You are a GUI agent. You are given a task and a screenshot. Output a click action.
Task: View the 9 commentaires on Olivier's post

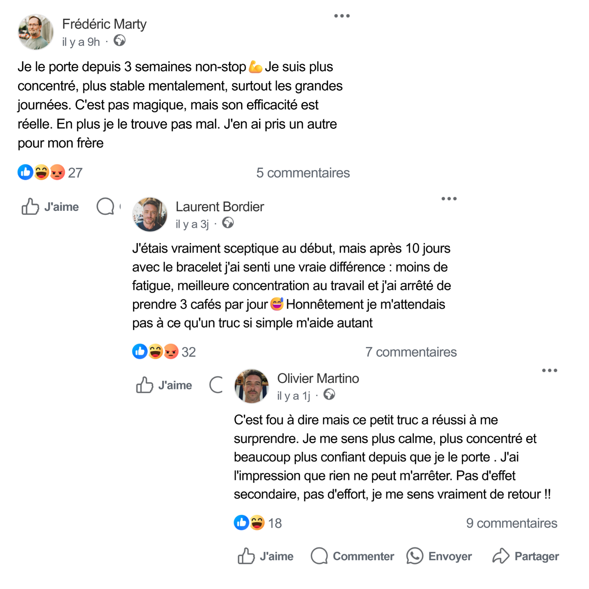click(512, 523)
